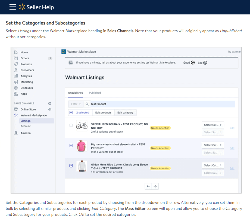The width and height of the screenshot is (250, 224).
Task: Go to next page with right arrow
Action: coord(155,186)
